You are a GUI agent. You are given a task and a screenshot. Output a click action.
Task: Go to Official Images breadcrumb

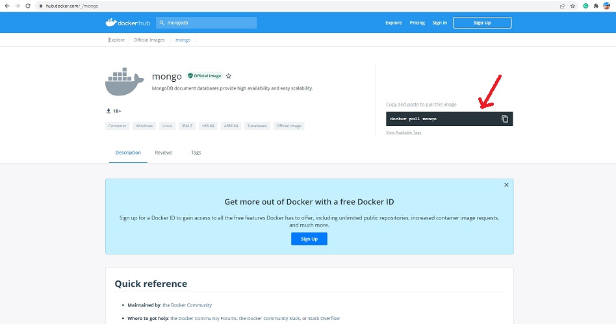click(149, 40)
